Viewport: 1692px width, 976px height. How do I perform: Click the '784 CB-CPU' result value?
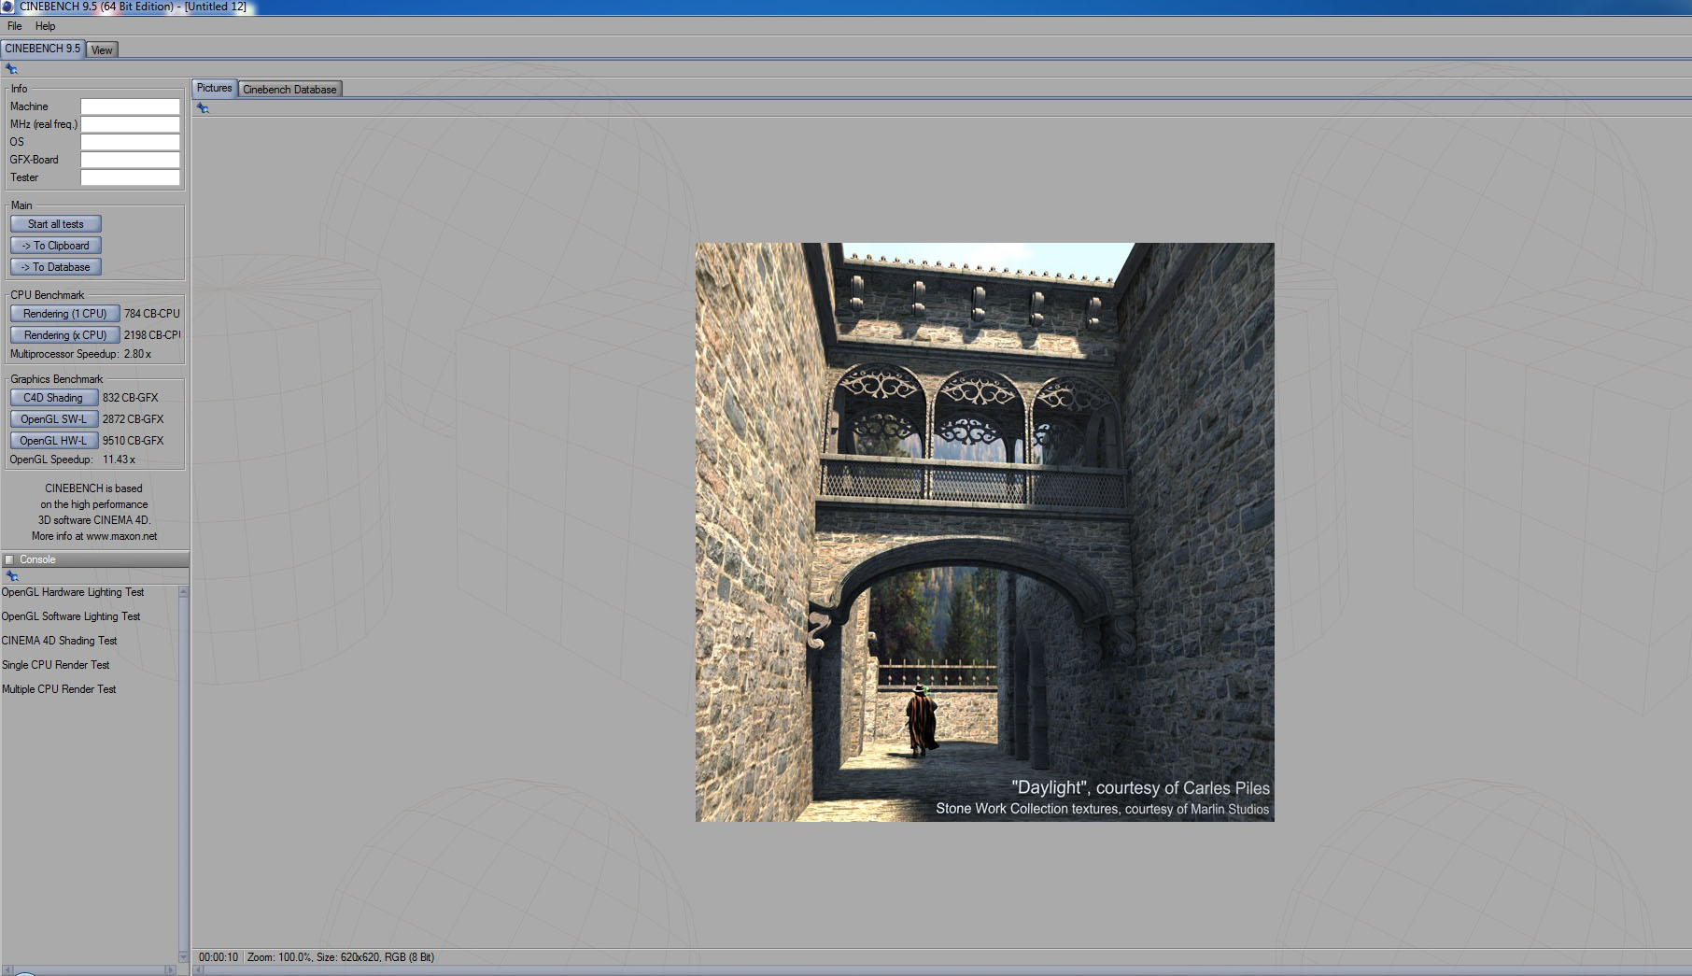point(152,314)
